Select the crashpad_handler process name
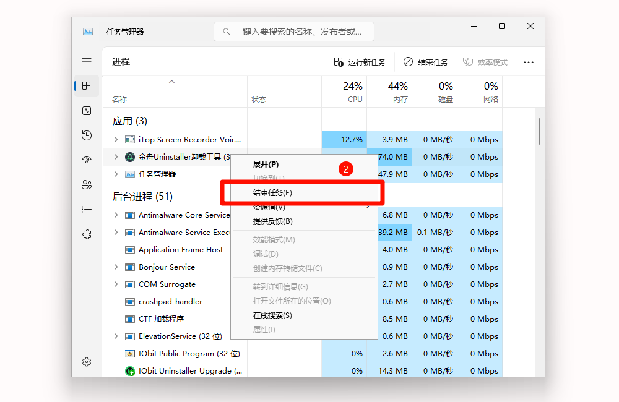 pyautogui.click(x=170, y=302)
